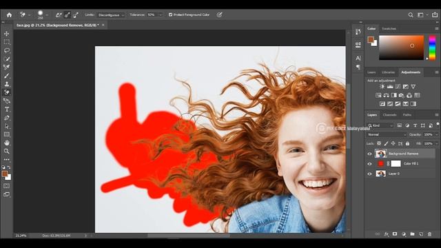Open the tool preset picker dropdown
This screenshot has width=441, height=248.
29,15
